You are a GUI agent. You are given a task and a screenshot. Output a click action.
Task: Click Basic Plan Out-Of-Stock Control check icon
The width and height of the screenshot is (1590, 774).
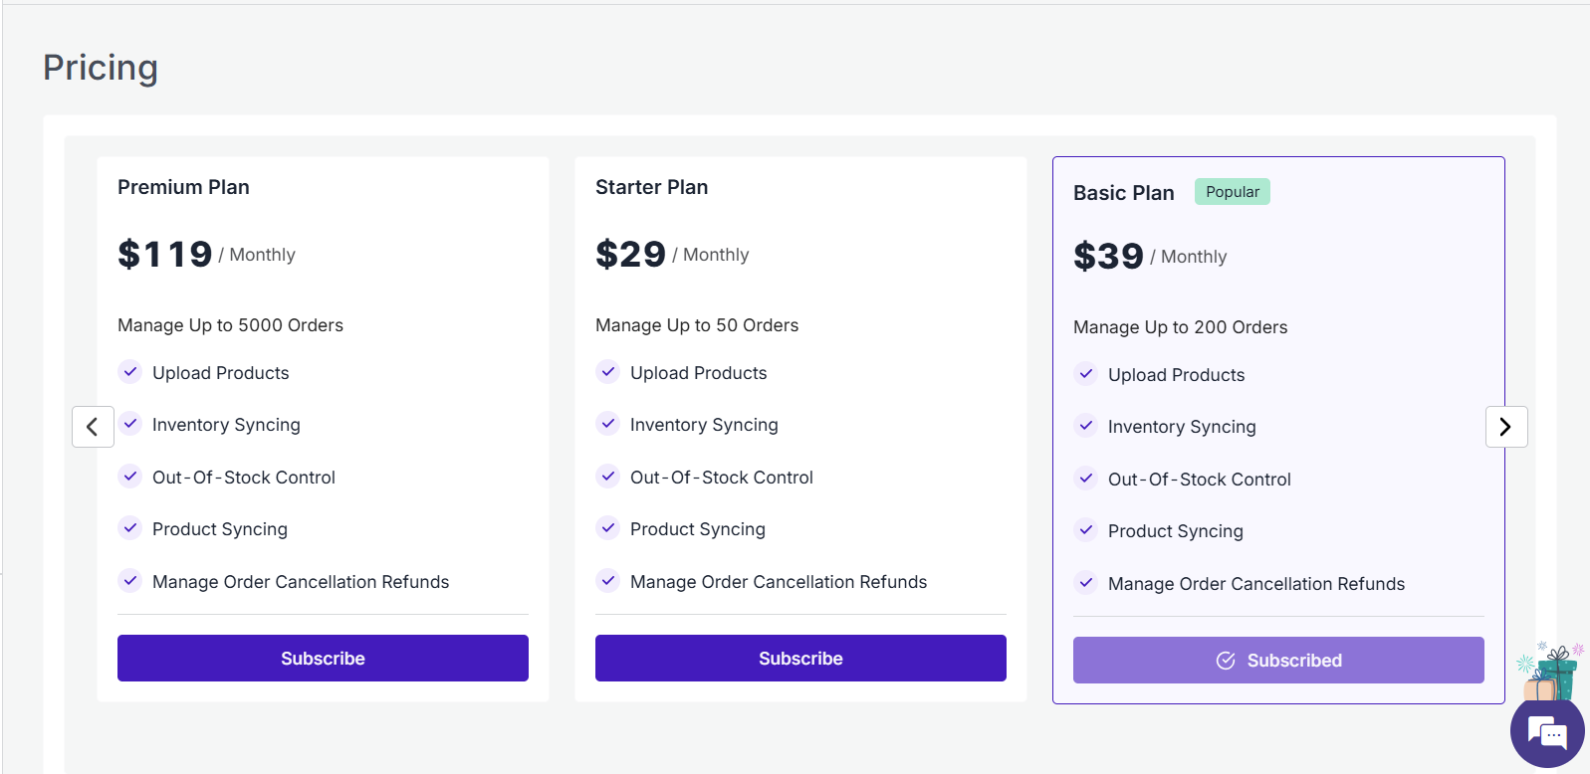tap(1086, 479)
